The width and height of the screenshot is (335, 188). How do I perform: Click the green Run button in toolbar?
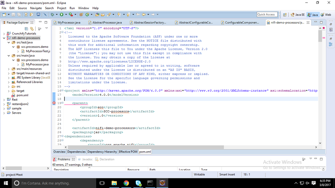(x=61, y=14)
